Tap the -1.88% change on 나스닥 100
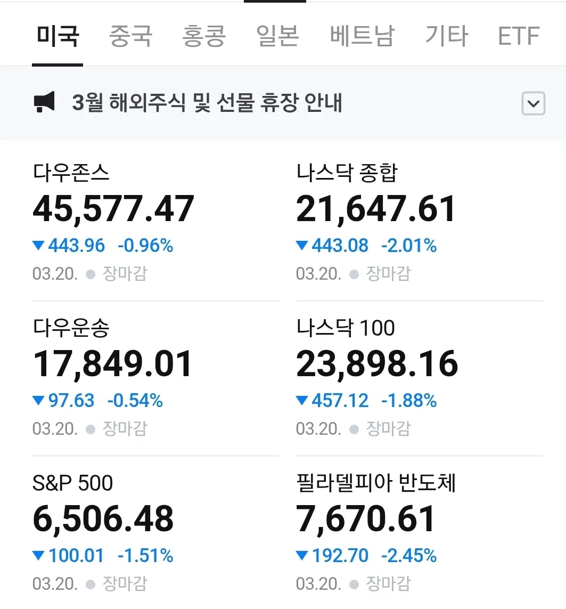The width and height of the screenshot is (566, 609). point(409,401)
